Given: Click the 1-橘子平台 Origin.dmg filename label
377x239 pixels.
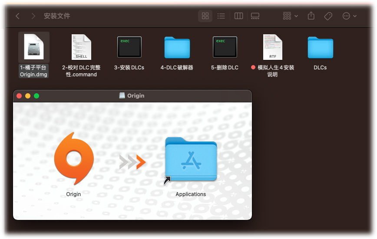Looking at the screenshot, I should coord(34,71).
